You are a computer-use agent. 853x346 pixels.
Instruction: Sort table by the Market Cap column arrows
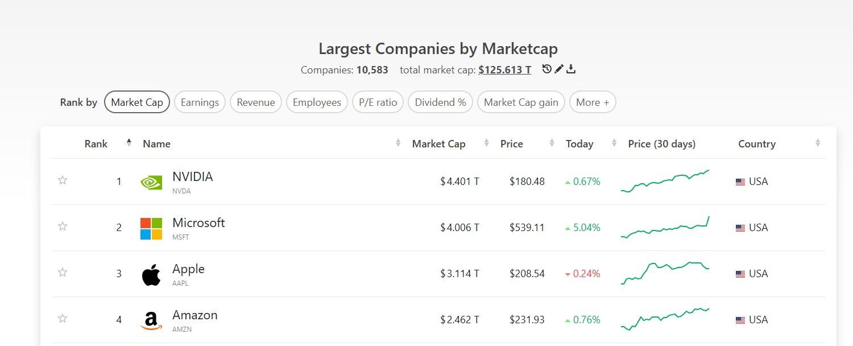[x=486, y=143]
